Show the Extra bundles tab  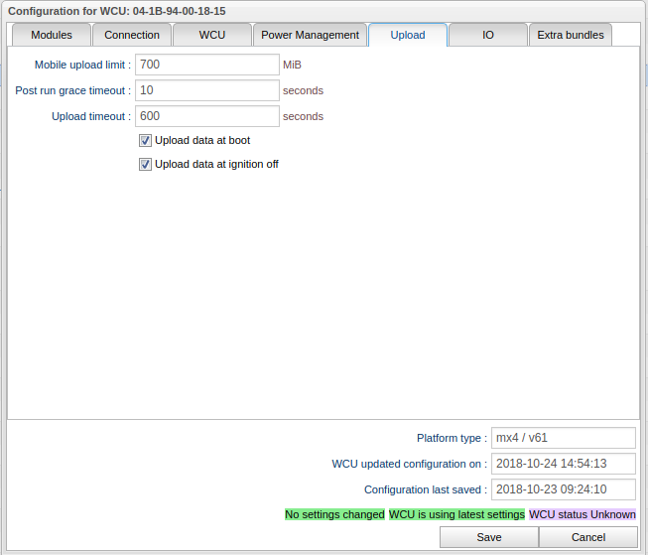pyautogui.click(x=570, y=35)
